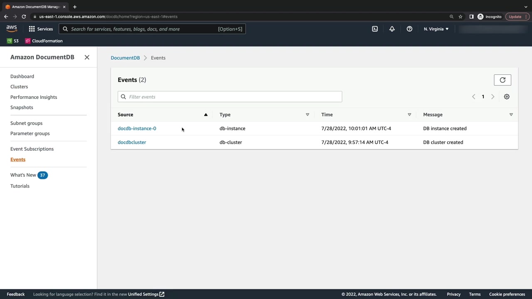Viewport: 532px width, 299px height.
Task: Click the AWS search services field
Action: (152, 29)
